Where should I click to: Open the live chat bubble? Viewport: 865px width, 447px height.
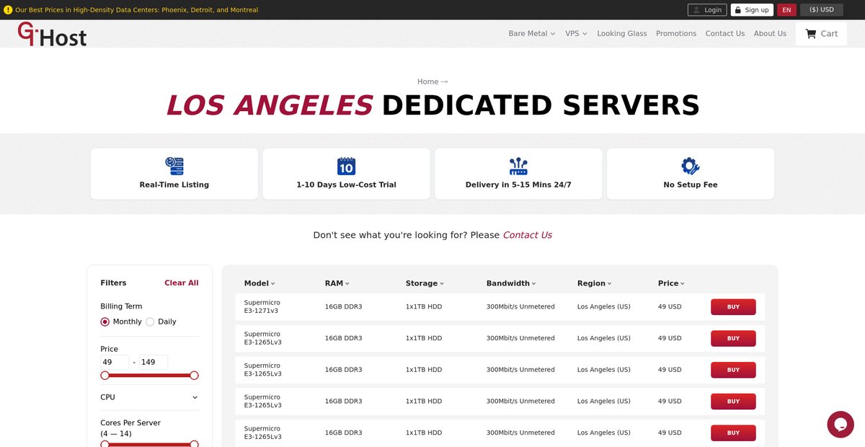click(x=840, y=425)
